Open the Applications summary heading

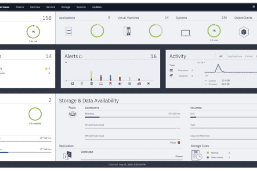(x=67, y=18)
